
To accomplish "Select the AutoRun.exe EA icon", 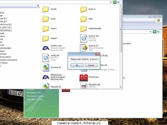I will (x=46, y=48).
